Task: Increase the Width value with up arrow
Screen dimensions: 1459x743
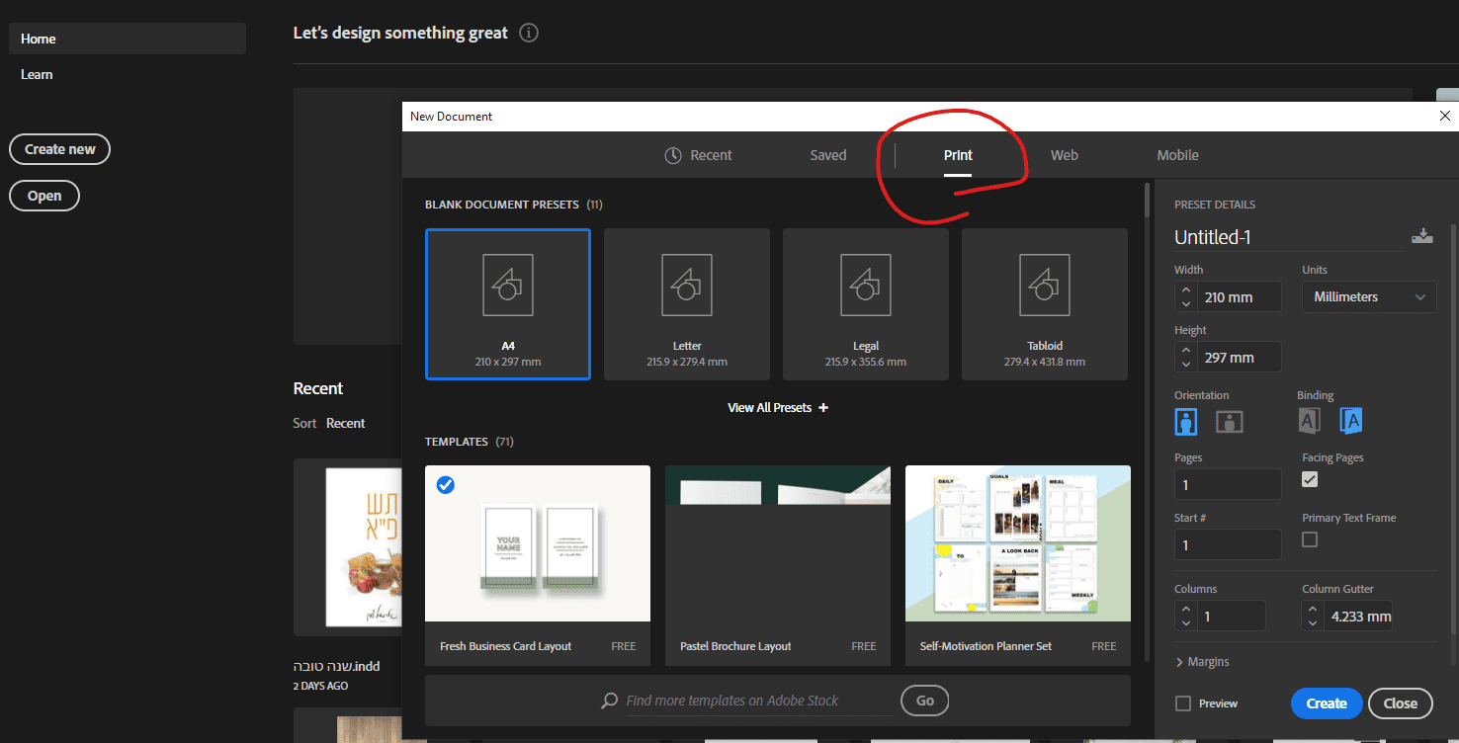Action: [x=1186, y=289]
